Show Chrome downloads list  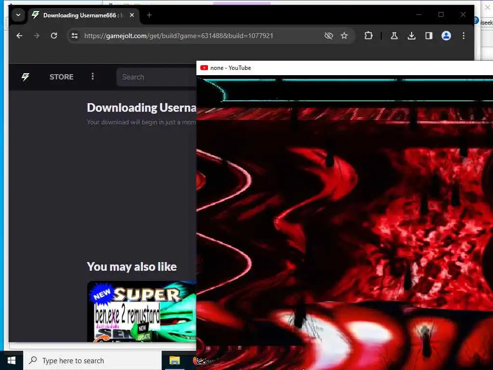click(x=411, y=36)
